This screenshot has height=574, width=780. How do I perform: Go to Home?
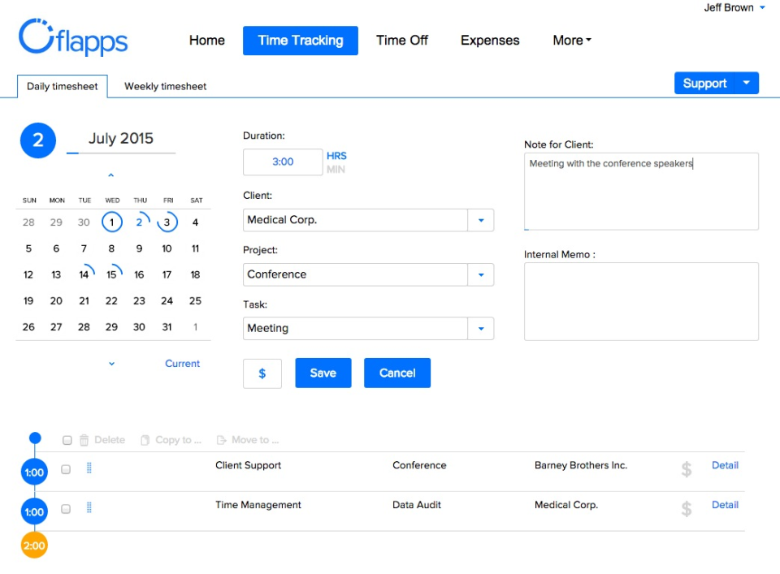click(207, 41)
